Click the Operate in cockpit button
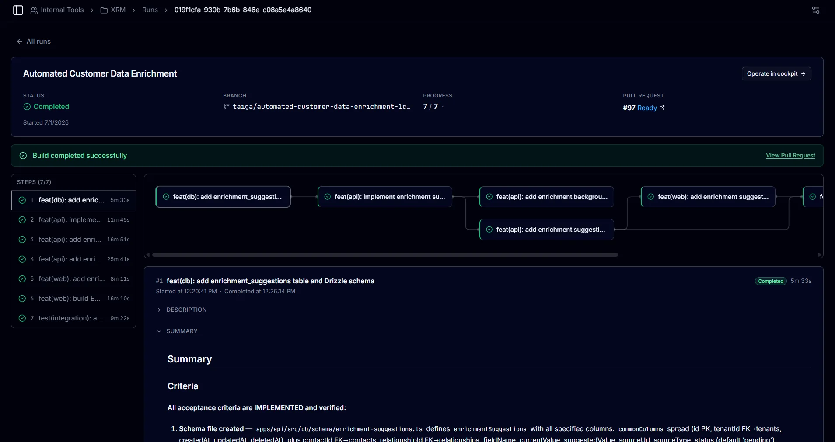The image size is (835, 442). 776,73
